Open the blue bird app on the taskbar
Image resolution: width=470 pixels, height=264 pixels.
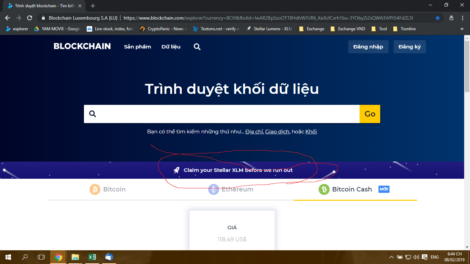point(109,257)
